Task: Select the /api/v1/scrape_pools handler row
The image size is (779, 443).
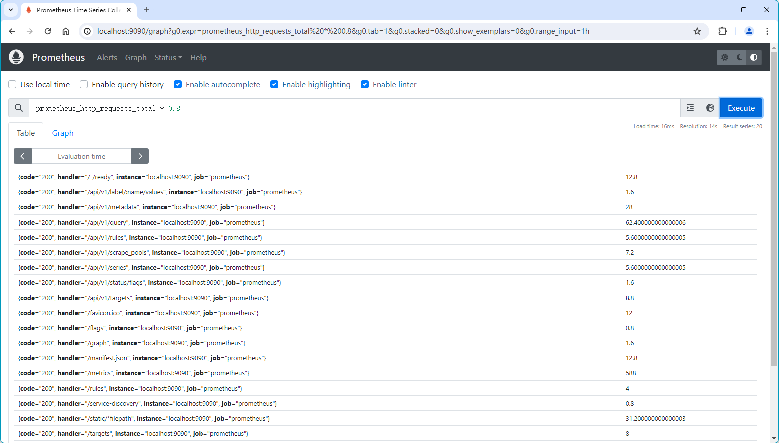Action: [x=385, y=252]
